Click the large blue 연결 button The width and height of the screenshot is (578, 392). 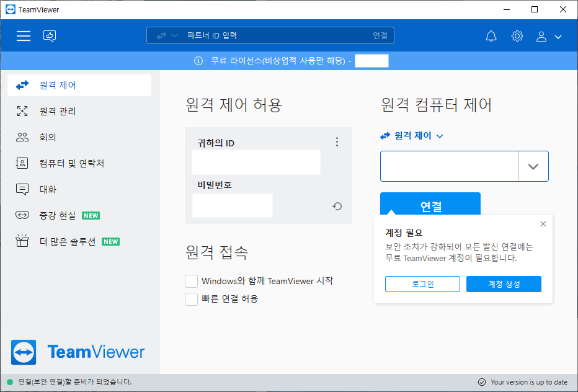tap(430, 204)
